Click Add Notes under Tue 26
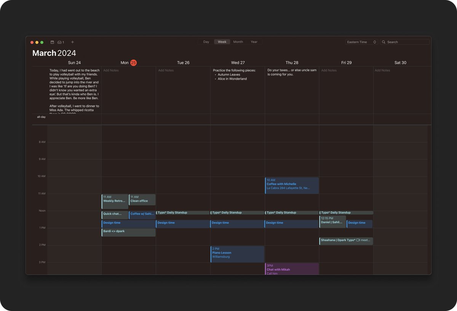 [166, 70]
